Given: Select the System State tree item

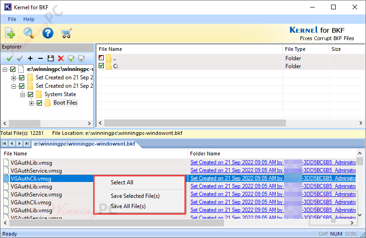Looking at the screenshot, I should click(61, 94).
